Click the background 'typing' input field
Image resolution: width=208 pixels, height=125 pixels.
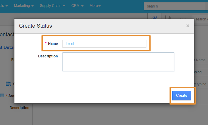(201, 72)
